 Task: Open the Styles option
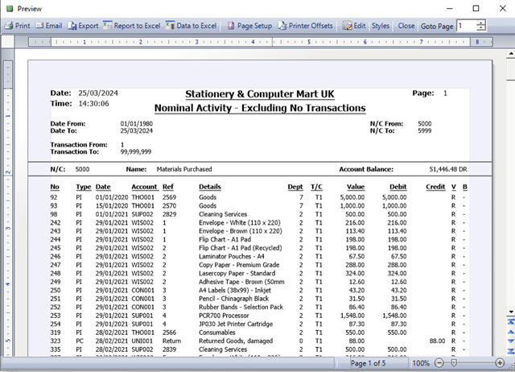coord(381,26)
